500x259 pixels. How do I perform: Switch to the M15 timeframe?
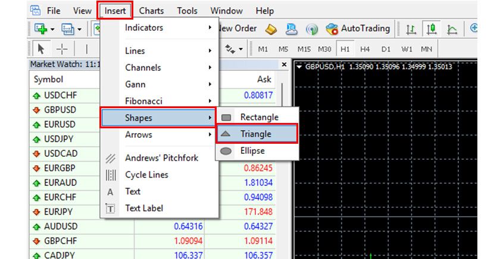tap(304, 49)
